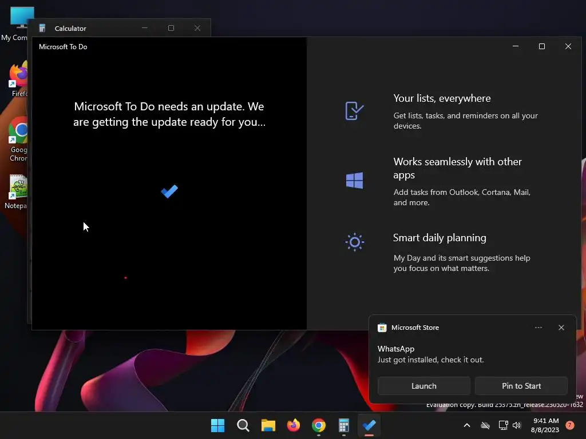Click the Microsoft Store icon in the notification
This screenshot has width=586, height=439.
pos(382,328)
